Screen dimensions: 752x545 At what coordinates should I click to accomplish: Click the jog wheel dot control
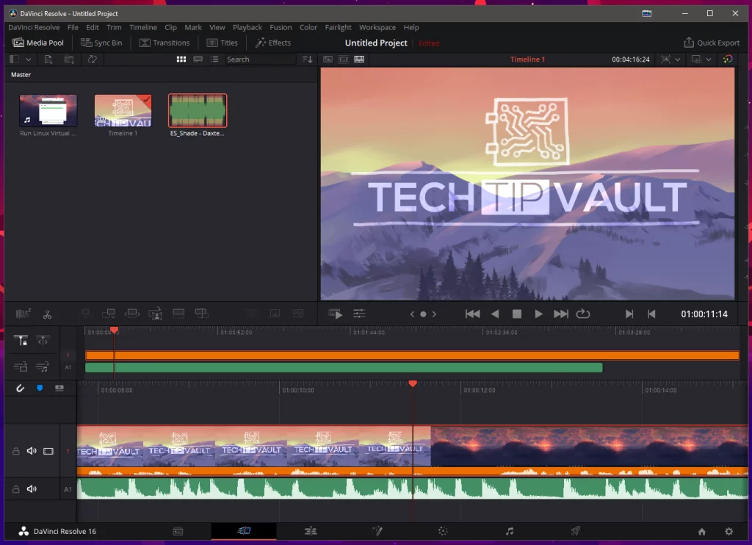coord(423,314)
